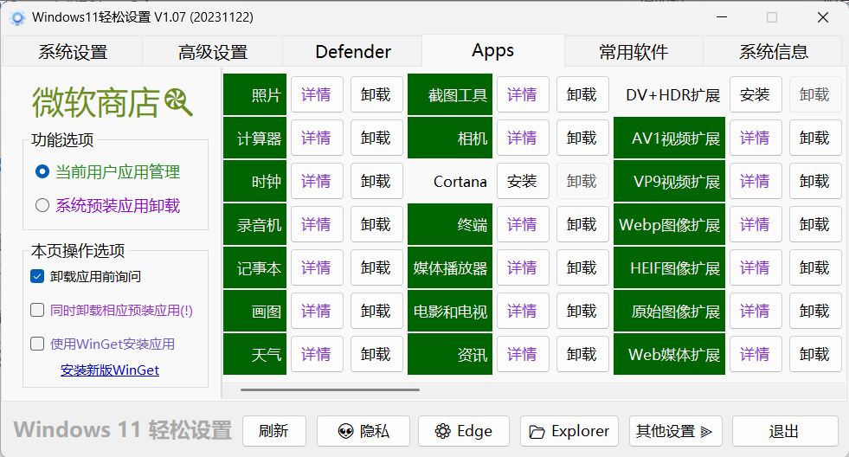This screenshot has width=849, height=457.
Task: Switch to the 高级设置 tab
Action: (213, 52)
